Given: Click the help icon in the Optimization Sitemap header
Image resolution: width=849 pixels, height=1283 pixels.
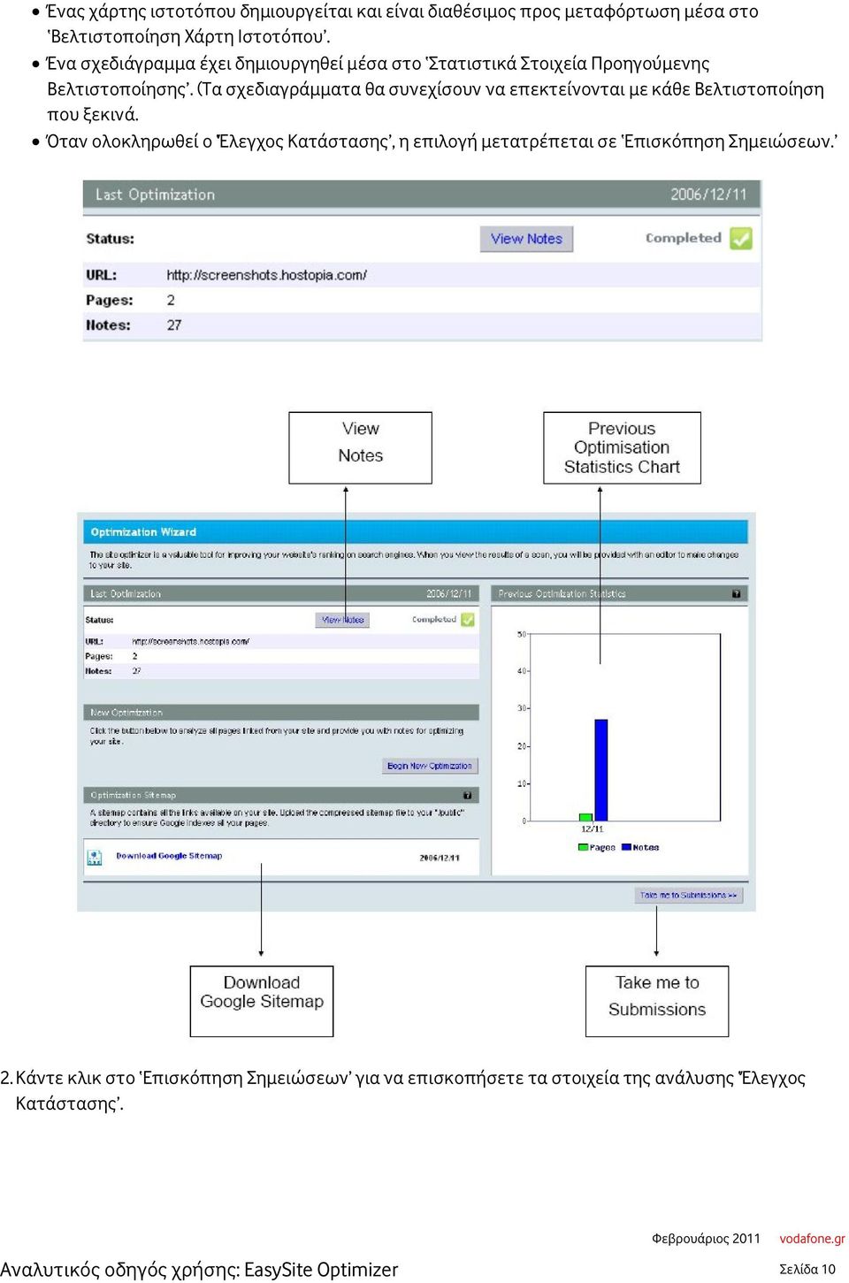Looking at the screenshot, I should pyautogui.click(x=467, y=795).
